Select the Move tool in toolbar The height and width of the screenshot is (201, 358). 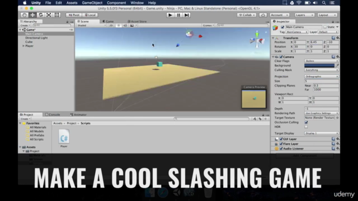click(32, 15)
